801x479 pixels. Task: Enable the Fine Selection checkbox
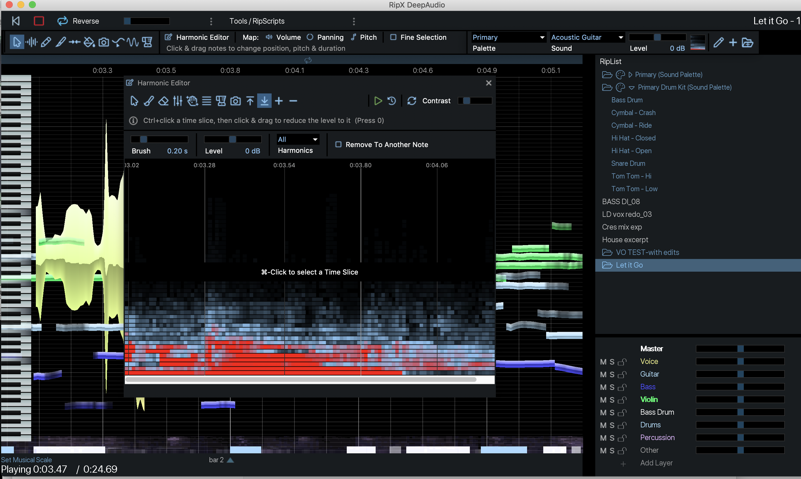[x=393, y=37]
